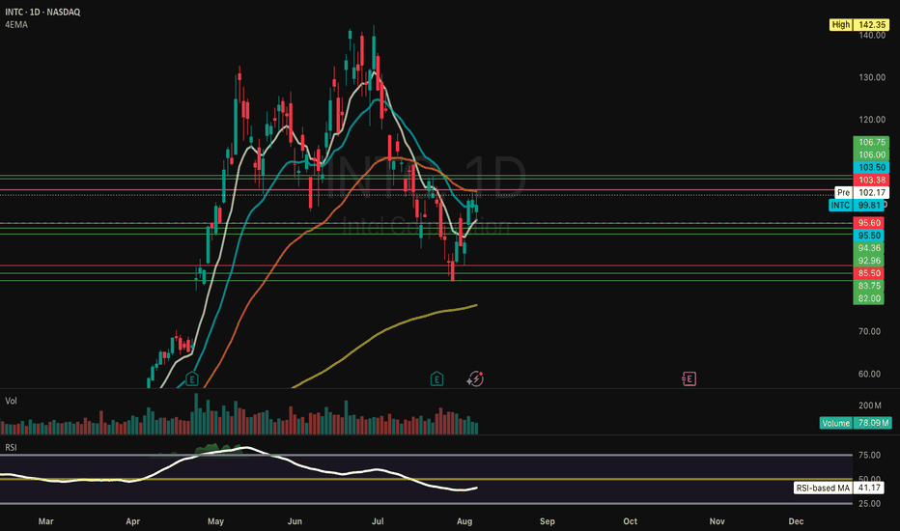Click the 120.00 price scale value

pos(872,120)
